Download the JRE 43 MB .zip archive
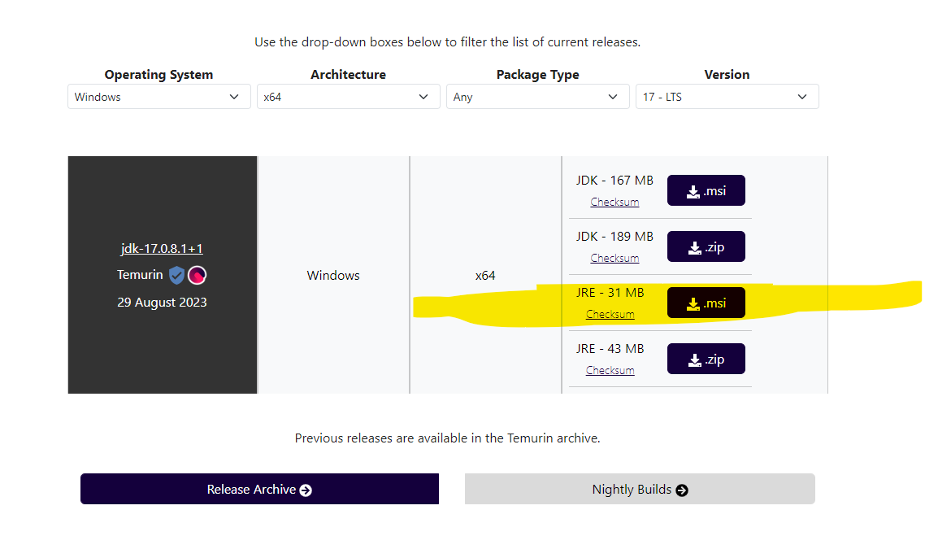 [706, 359]
